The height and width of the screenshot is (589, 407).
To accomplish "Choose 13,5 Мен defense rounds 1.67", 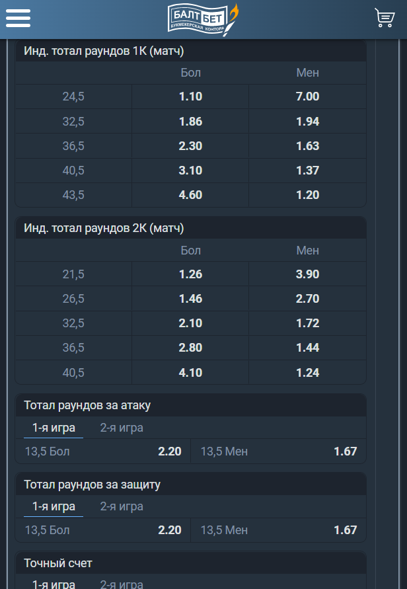I will 278,530.
